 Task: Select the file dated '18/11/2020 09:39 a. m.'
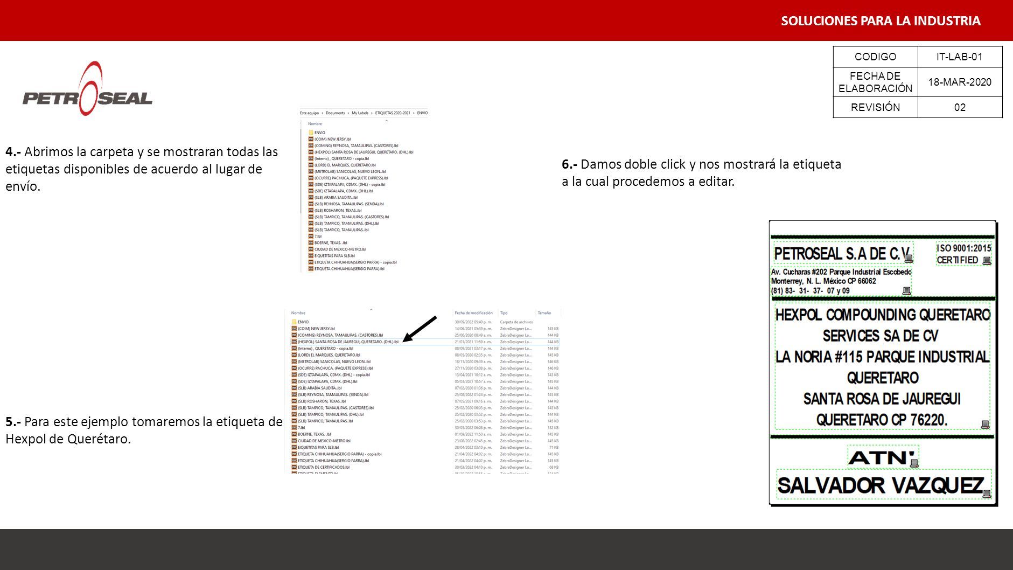coord(473,362)
